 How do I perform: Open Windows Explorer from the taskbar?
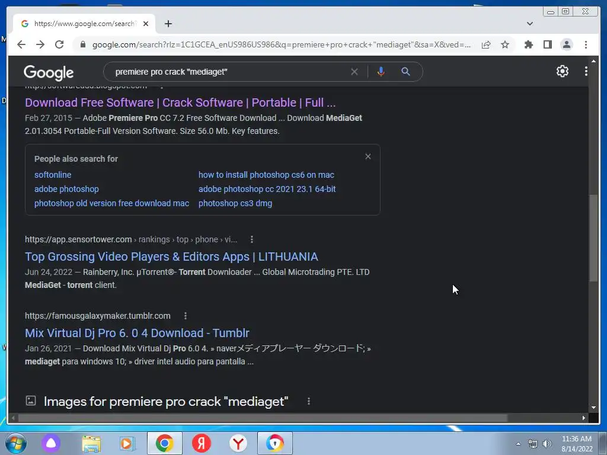click(x=91, y=443)
